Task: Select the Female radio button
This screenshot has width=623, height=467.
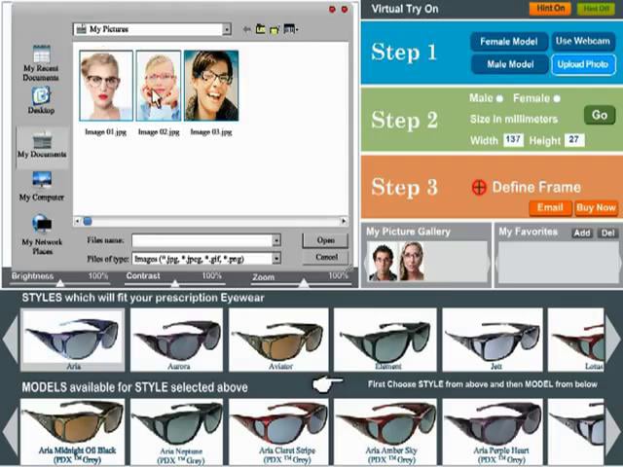Action: [557, 98]
